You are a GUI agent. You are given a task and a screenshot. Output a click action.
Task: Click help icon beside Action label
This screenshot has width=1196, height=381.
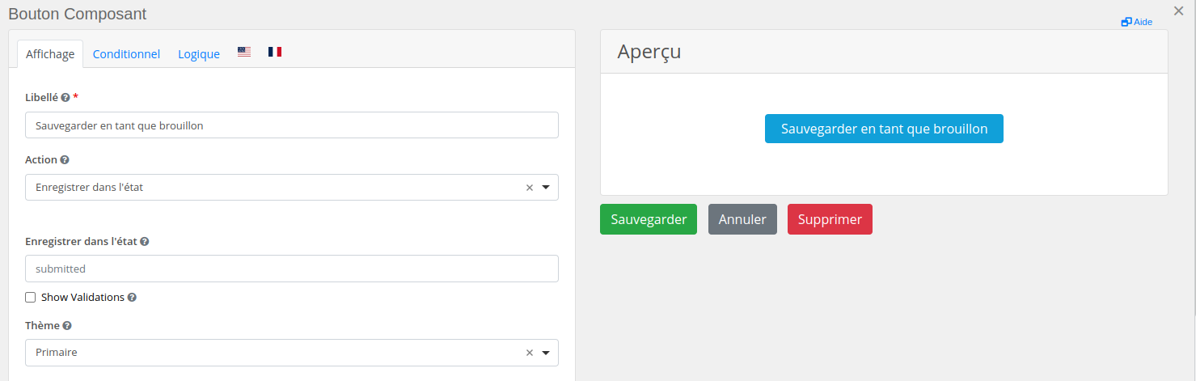click(x=65, y=160)
